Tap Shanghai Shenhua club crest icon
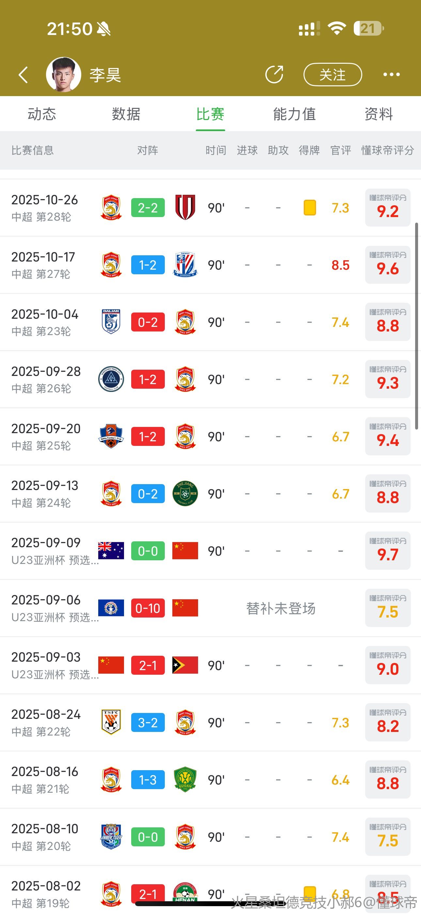Viewport: 421px width, 914px height. [185, 265]
